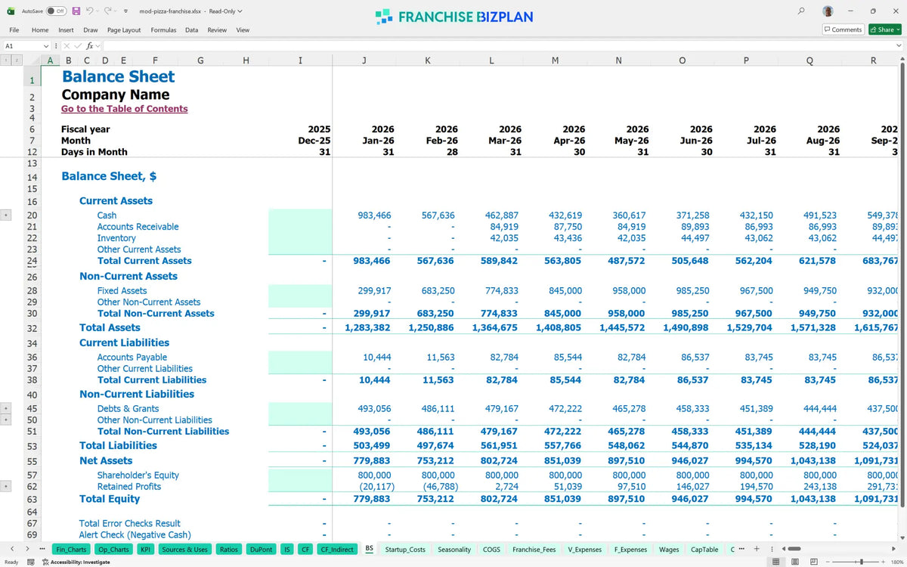Click the Insert Function fx icon
The width and height of the screenshot is (907, 567).
click(89, 46)
